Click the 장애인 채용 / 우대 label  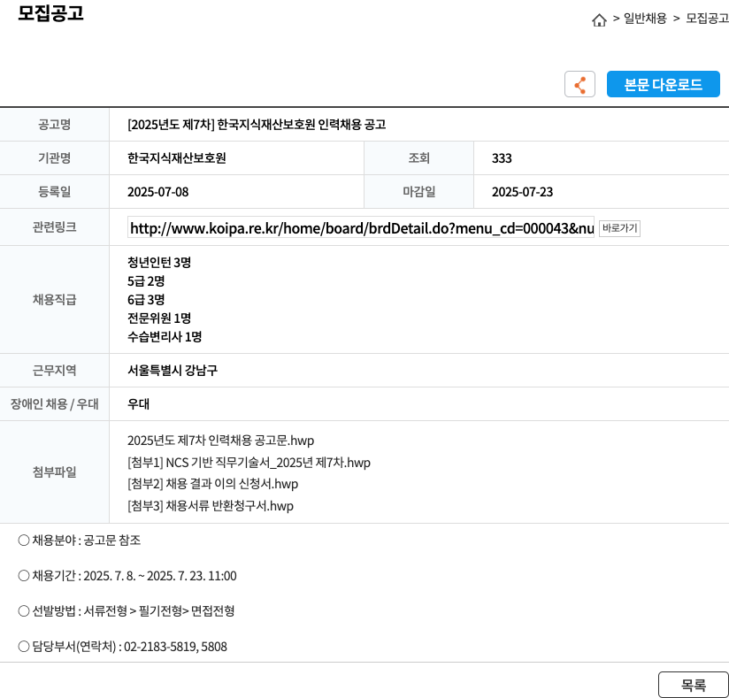54,403
